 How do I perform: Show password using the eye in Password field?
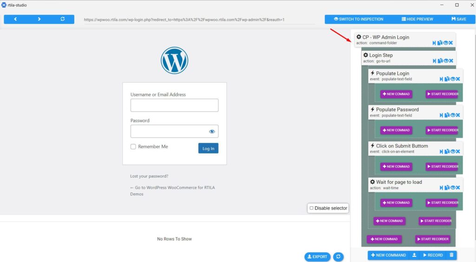[212, 131]
